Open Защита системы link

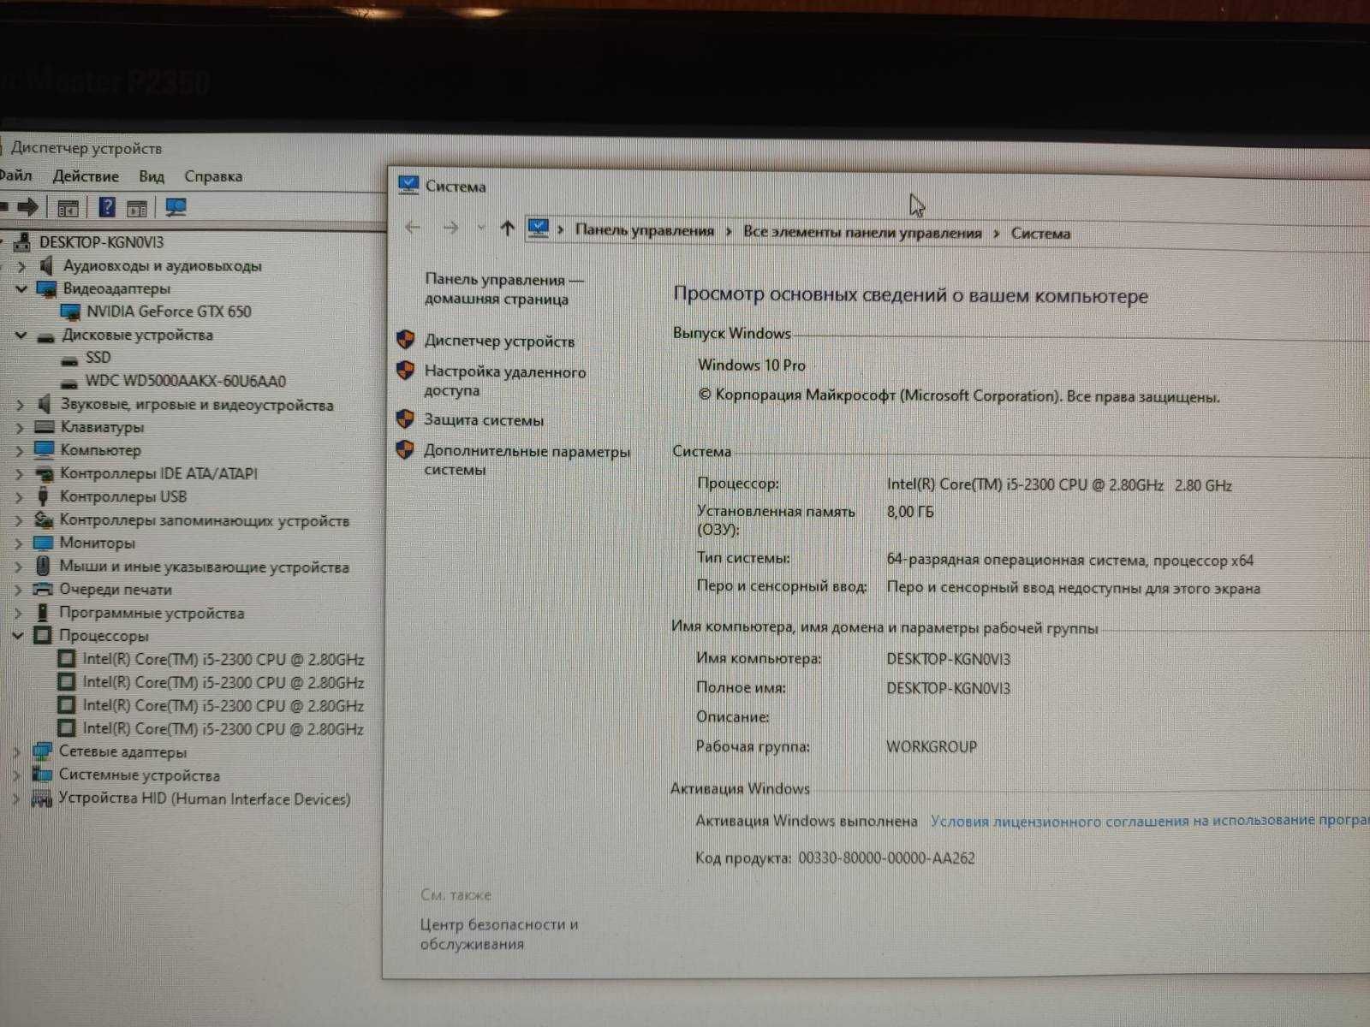[484, 420]
